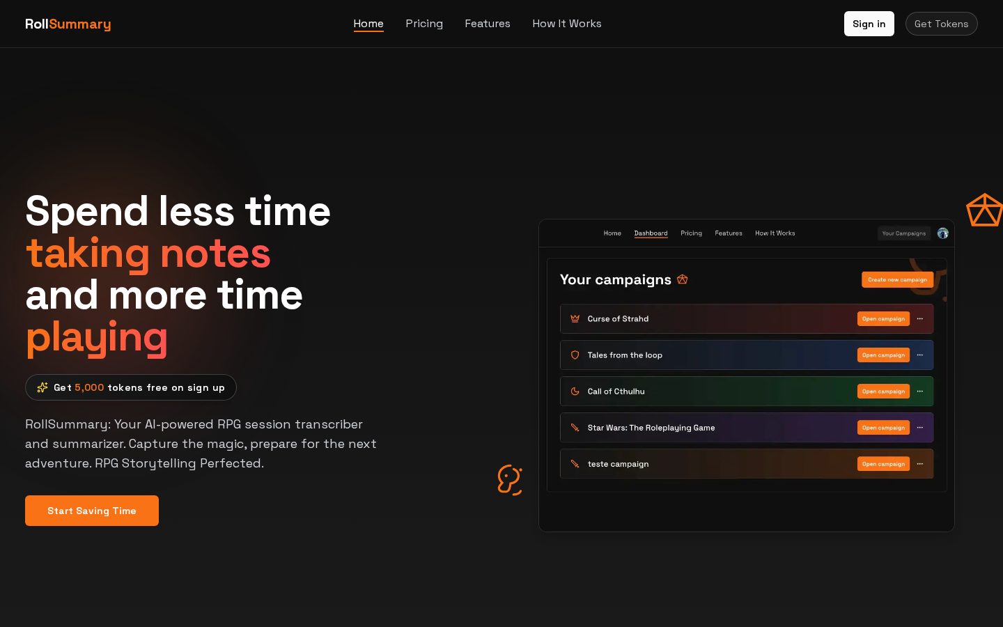1003x627 pixels.
Task: Open the Features nav link
Action: click(488, 24)
